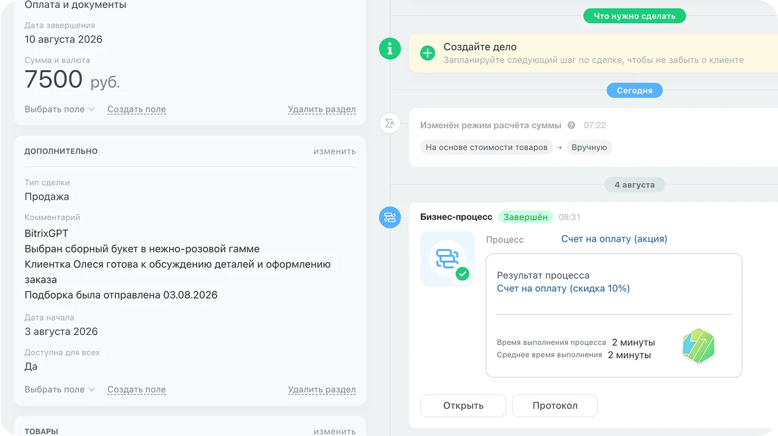Click the Сегодня blue date label
Screen dimensions: 778x436
(x=634, y=90)
